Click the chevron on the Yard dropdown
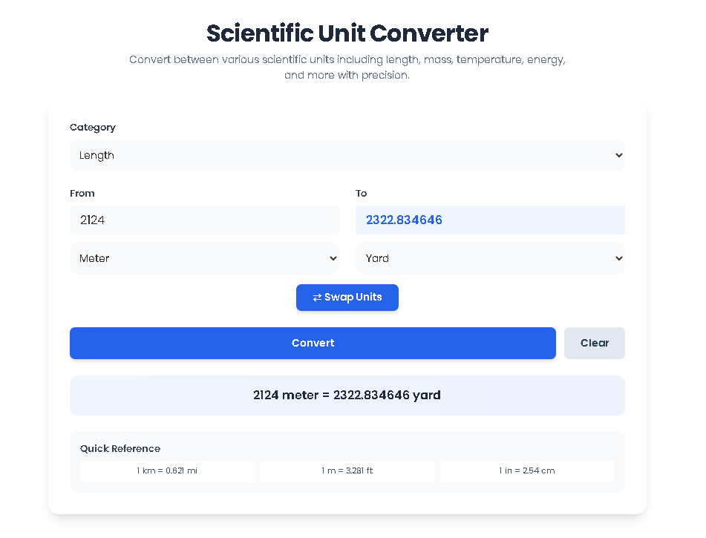 coord(618,258)
